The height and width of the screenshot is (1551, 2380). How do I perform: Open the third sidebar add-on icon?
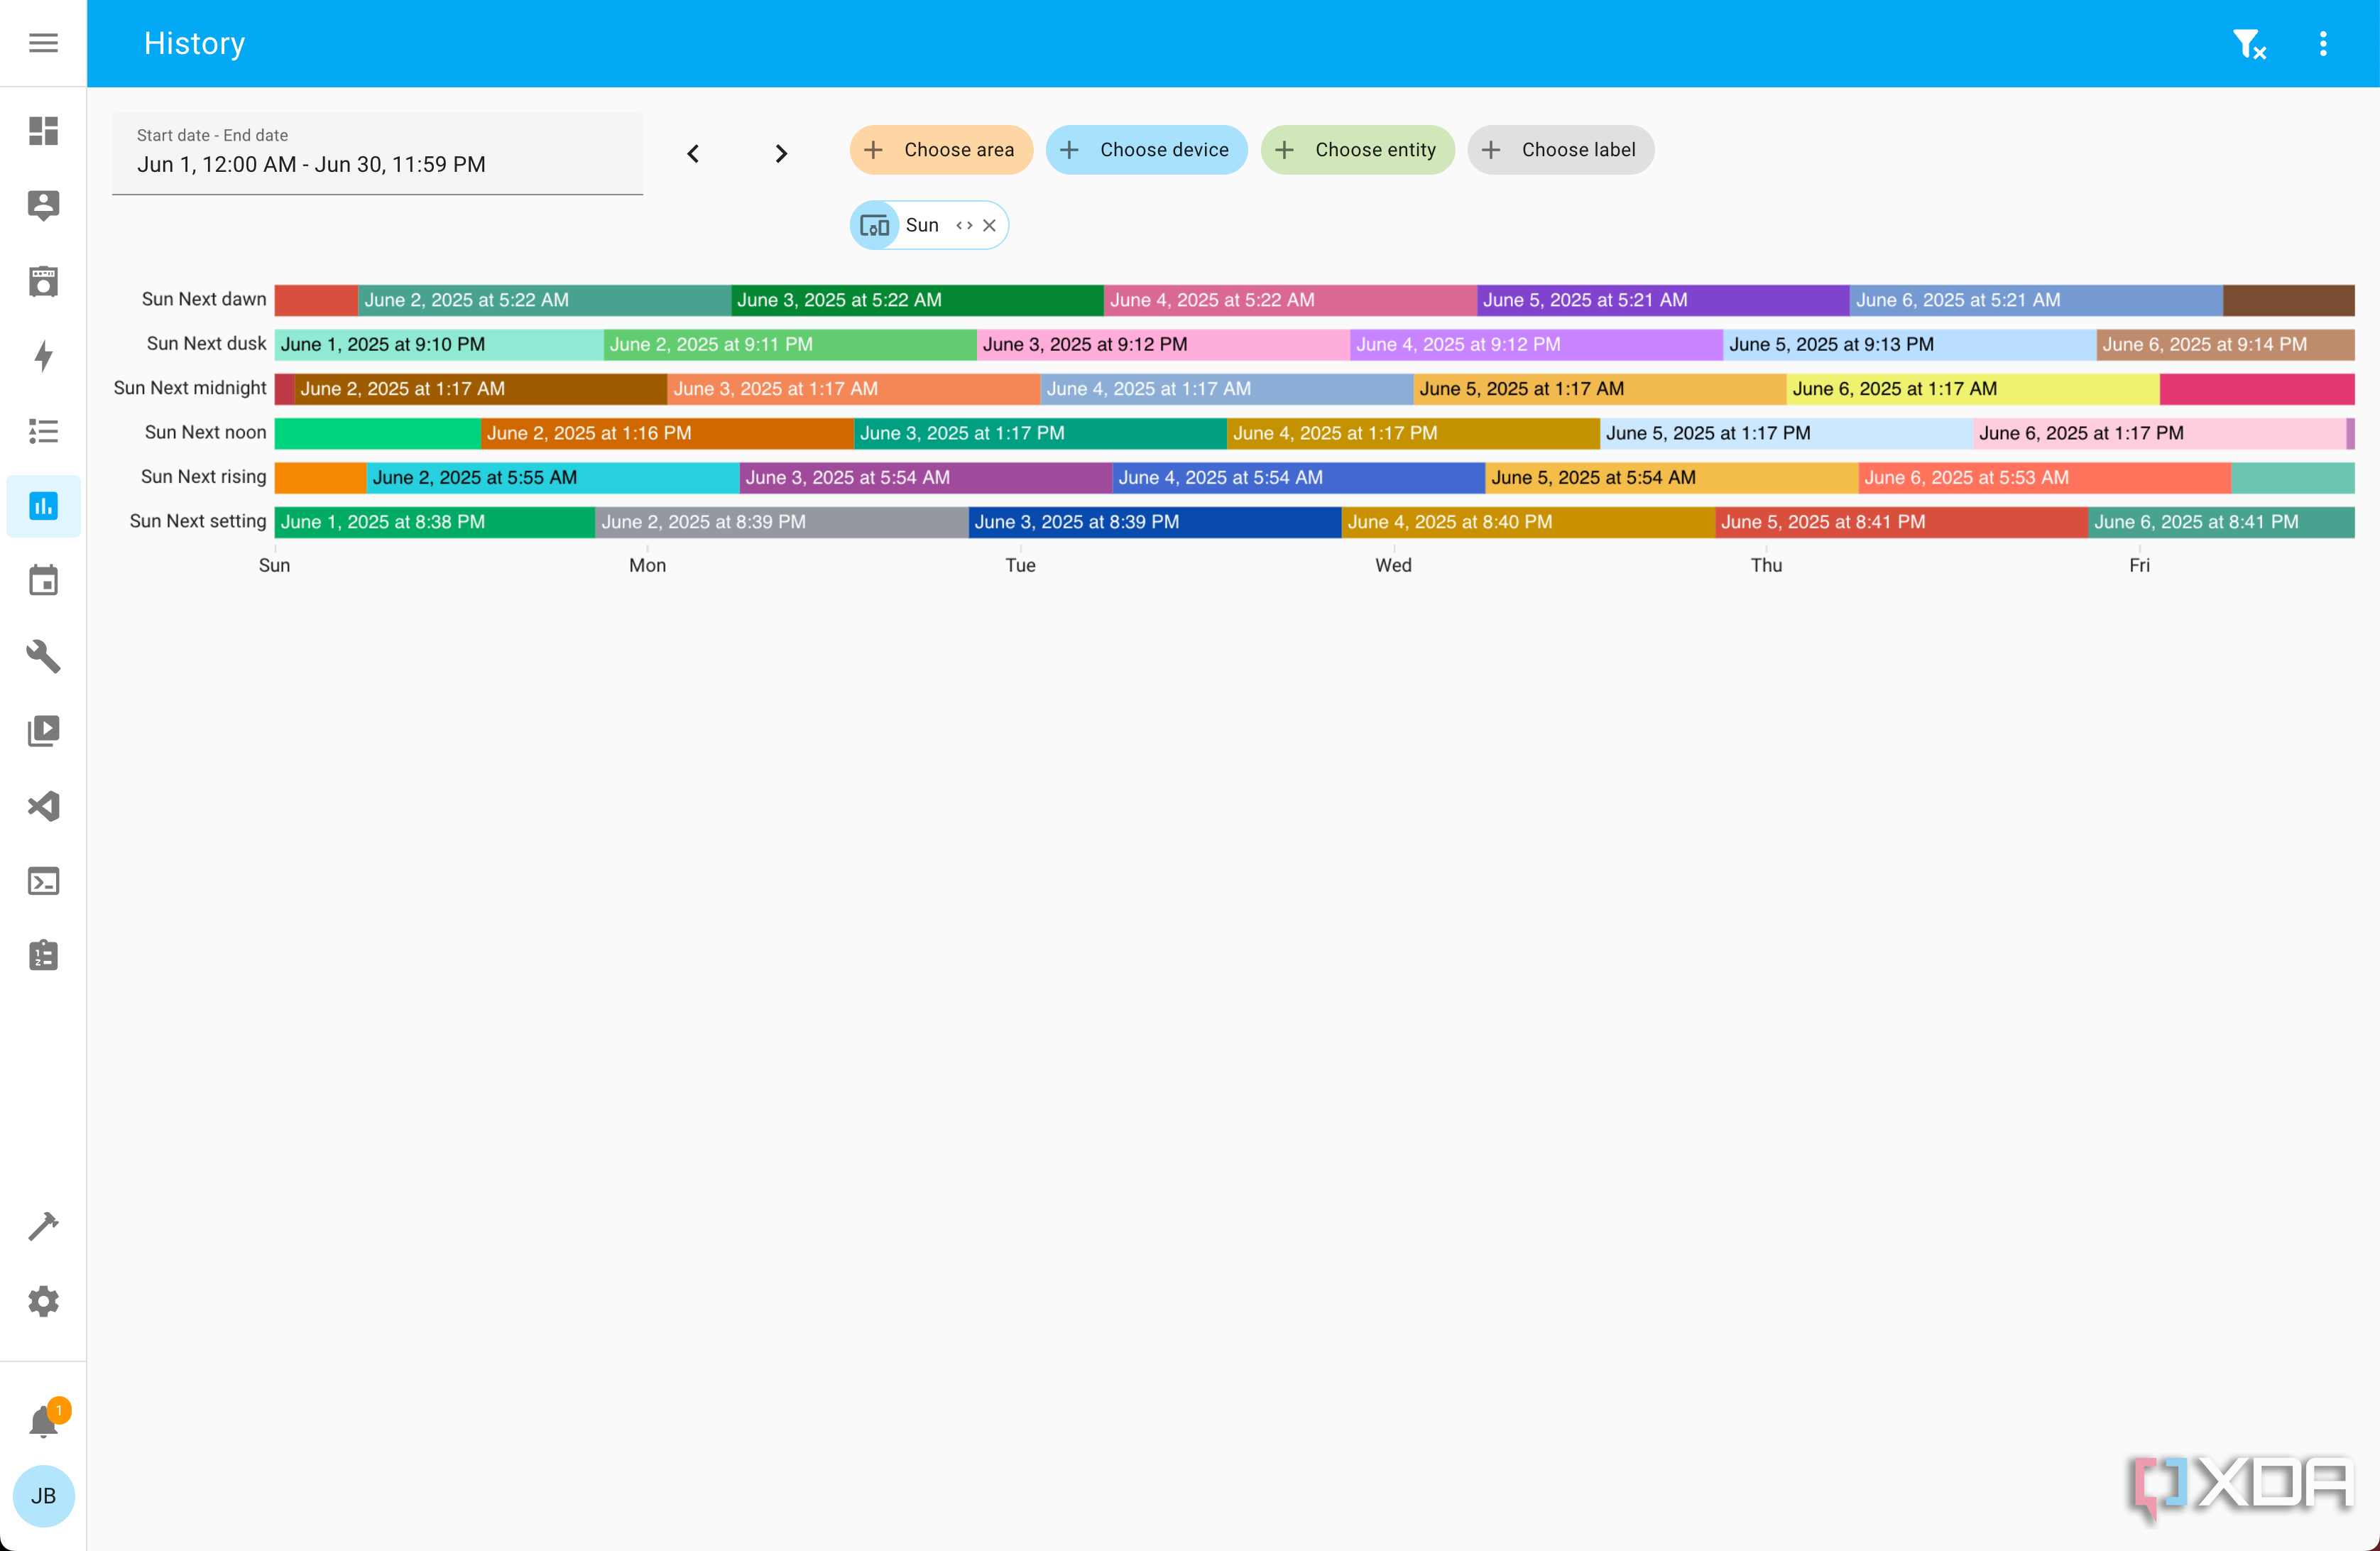click(x=43, y=281)
